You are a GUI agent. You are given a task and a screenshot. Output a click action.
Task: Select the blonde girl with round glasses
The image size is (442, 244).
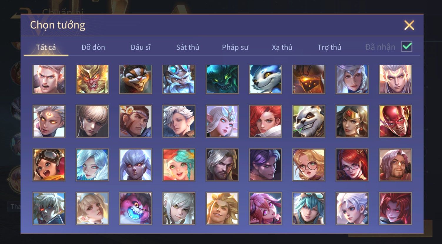(309, 165)
